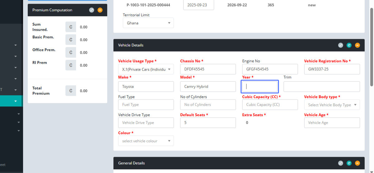The image size is (374, 173).
Task: Click the Vehicle Details fullscreen expand icon
Action: tap(341, 45)
